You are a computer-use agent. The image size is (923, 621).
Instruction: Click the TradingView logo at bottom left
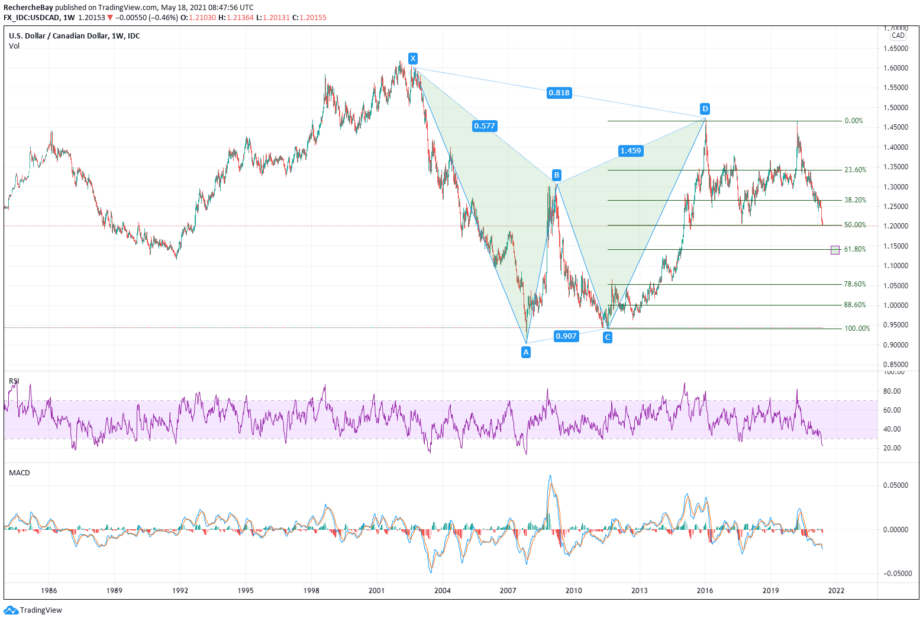[x=33, y=610]
